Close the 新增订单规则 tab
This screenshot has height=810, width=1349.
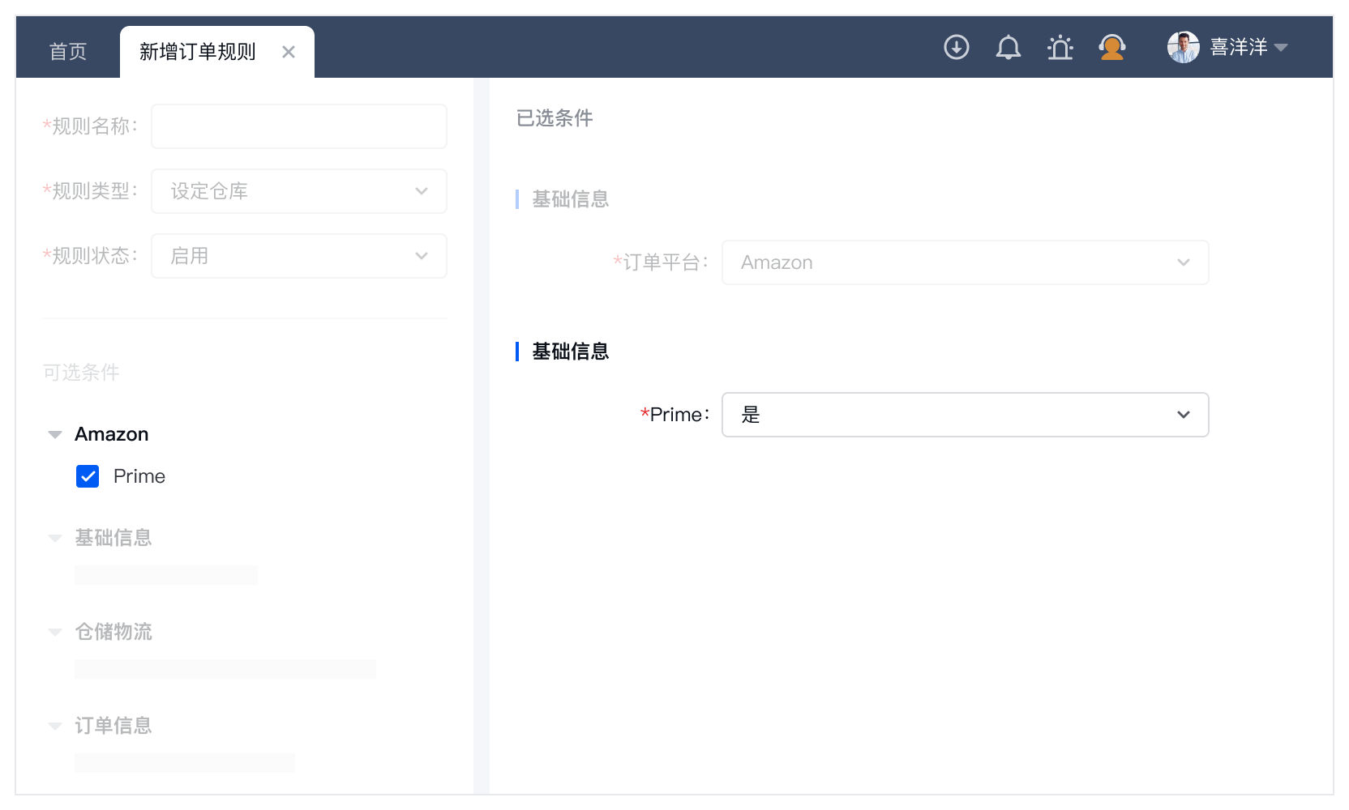point(289,52)
